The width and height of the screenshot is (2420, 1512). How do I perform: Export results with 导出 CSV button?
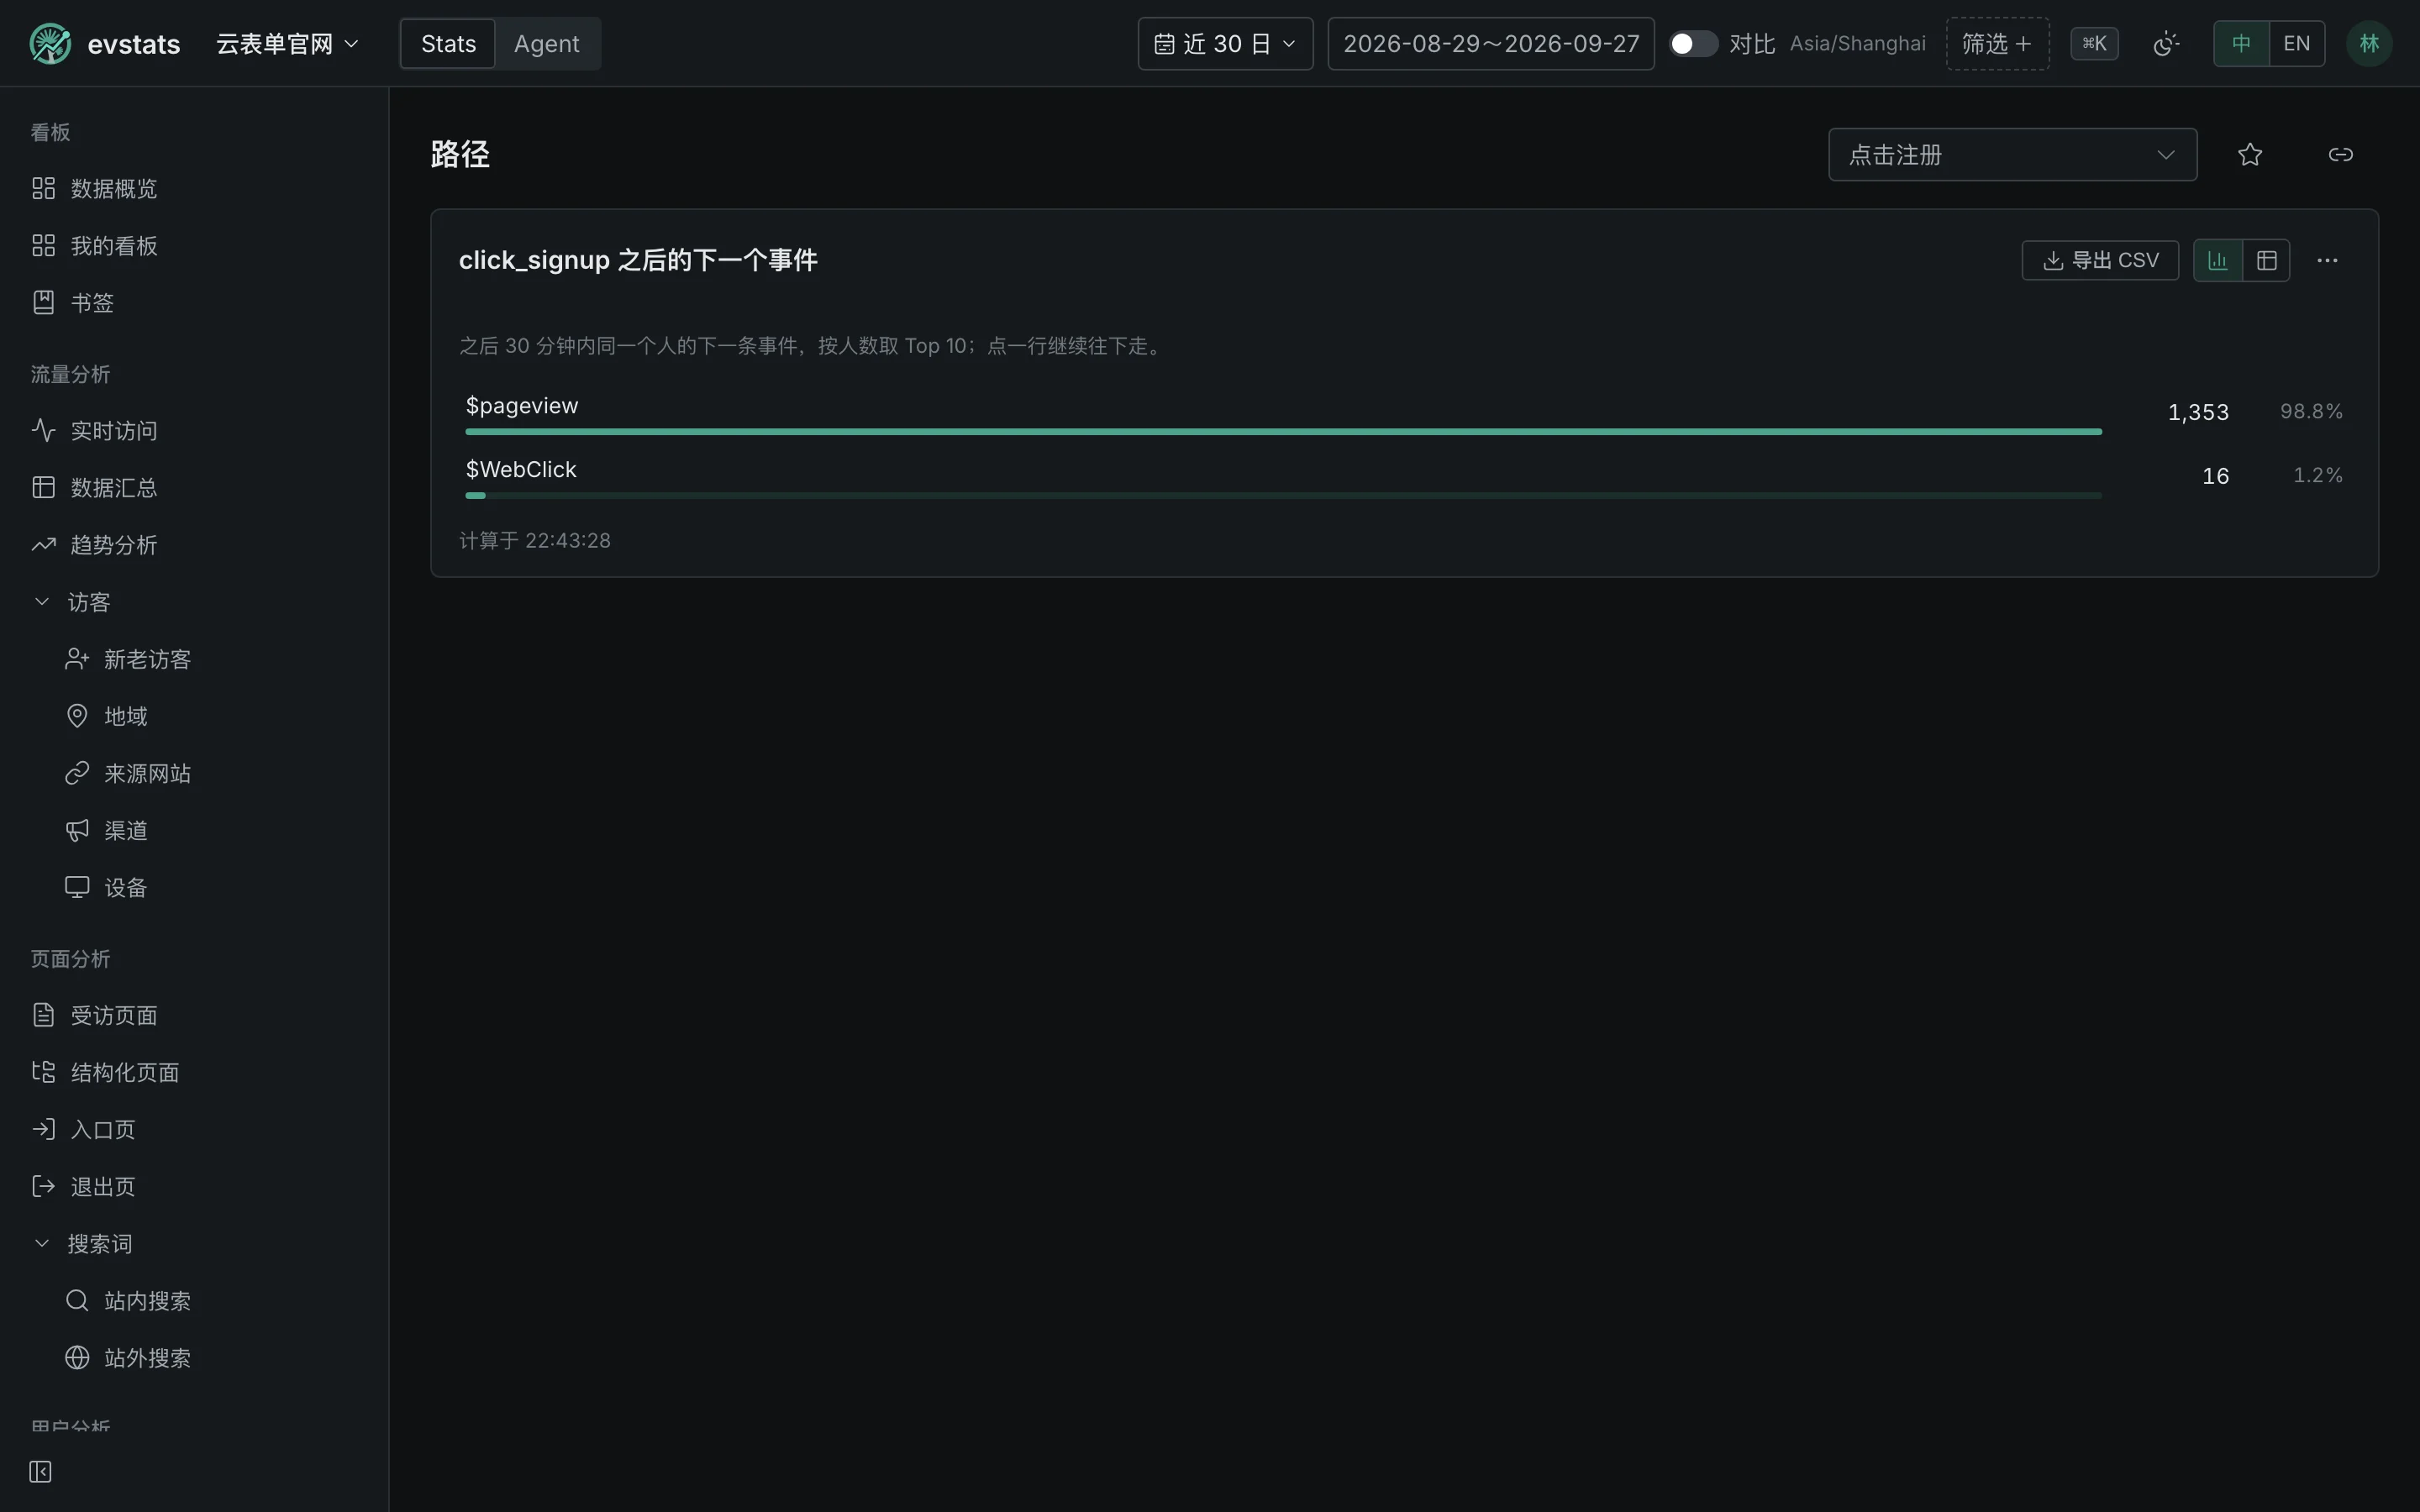[x=2100, y=260]
